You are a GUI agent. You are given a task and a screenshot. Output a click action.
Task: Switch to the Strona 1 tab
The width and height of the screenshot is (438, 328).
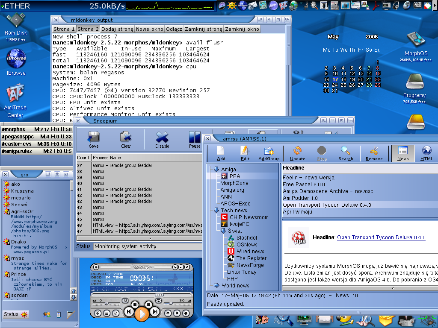pos(64,29)
